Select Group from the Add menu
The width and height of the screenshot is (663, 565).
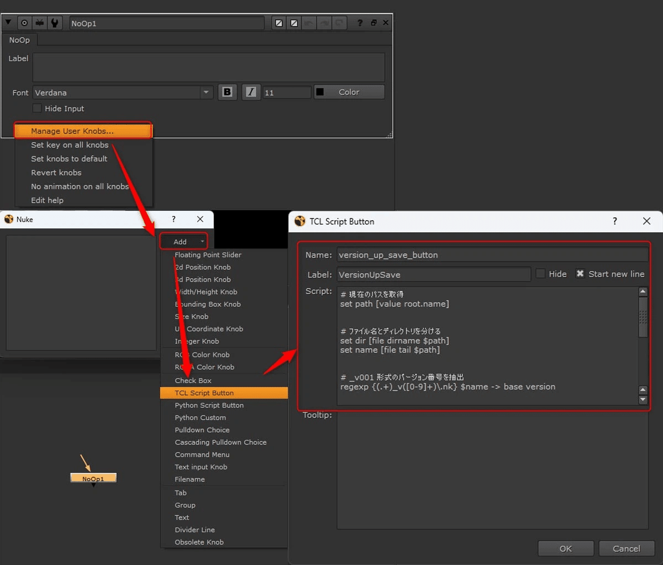pyautogui.click(x=224, y=505)
